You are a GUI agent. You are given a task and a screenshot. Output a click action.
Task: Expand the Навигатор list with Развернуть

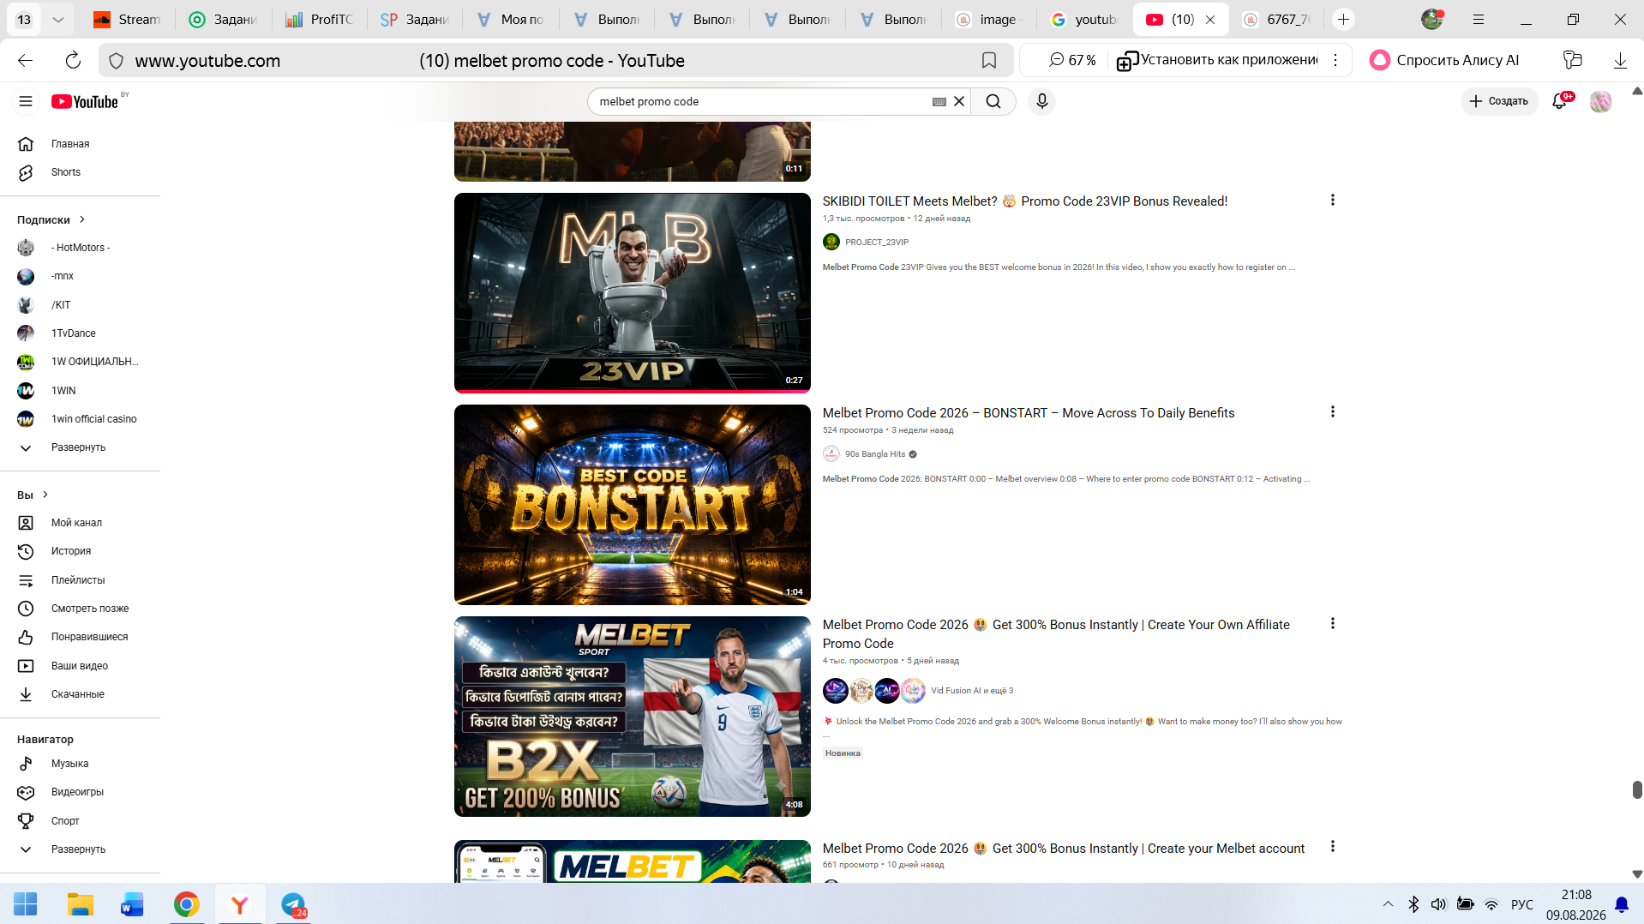(80, 849)
